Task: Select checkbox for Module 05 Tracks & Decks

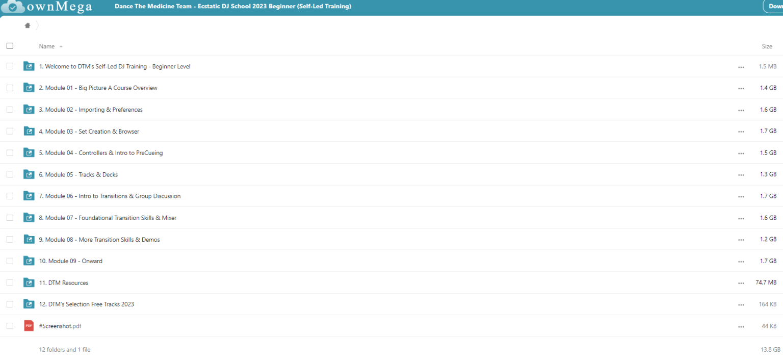Action: 10,174
